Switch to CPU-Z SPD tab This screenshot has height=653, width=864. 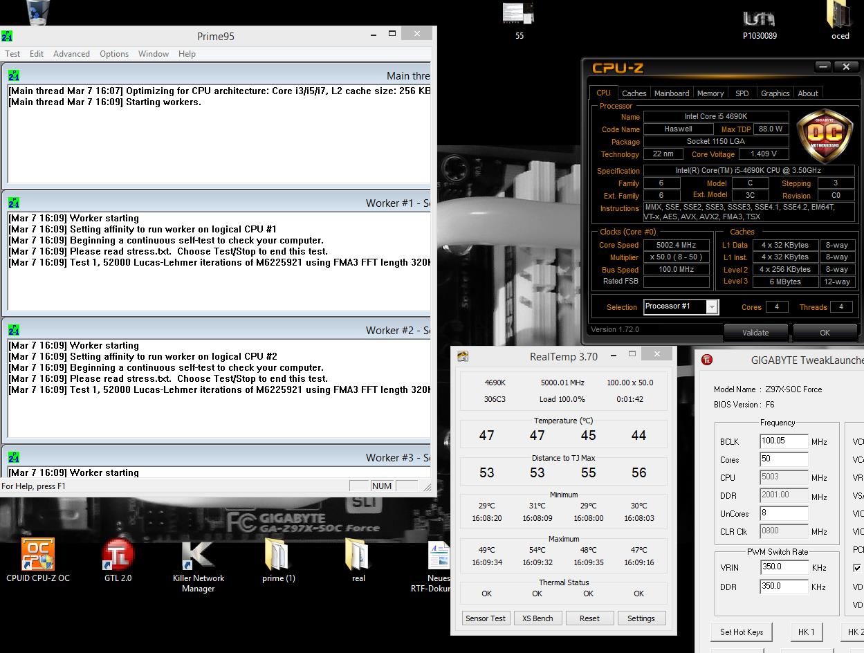pos(742,93)
